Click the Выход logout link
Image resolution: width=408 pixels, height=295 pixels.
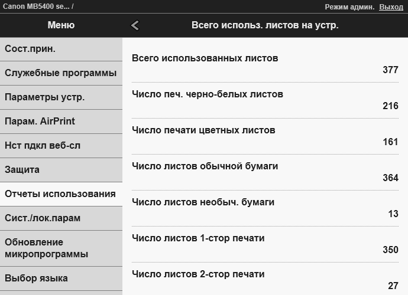click(x=391, y=6)
